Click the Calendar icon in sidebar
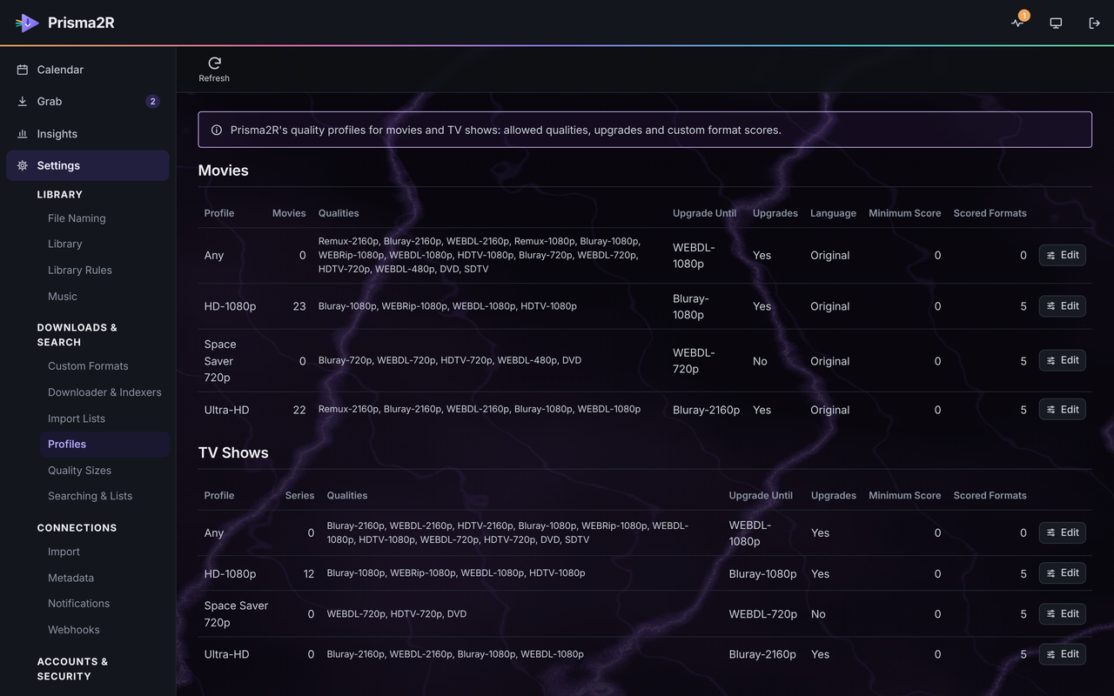This screenshot has height=696, width=1114. 23,70
